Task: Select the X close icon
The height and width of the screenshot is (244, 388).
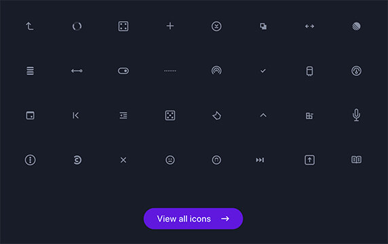Action: tap(123, 160)
